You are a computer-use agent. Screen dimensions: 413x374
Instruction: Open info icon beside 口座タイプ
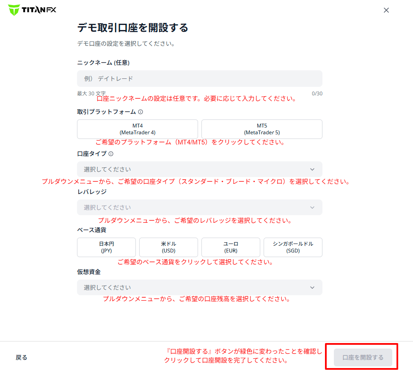[x=111, y=154]
